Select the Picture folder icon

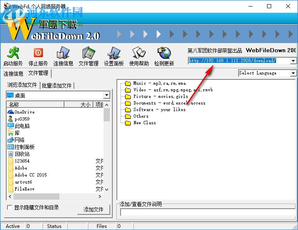coord(128,97)
